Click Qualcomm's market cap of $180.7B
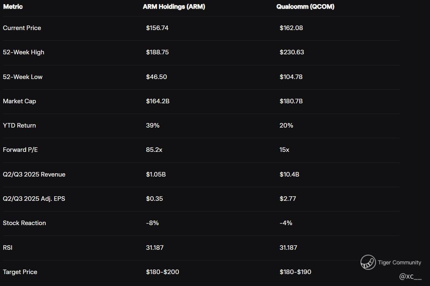 (291, 101)
